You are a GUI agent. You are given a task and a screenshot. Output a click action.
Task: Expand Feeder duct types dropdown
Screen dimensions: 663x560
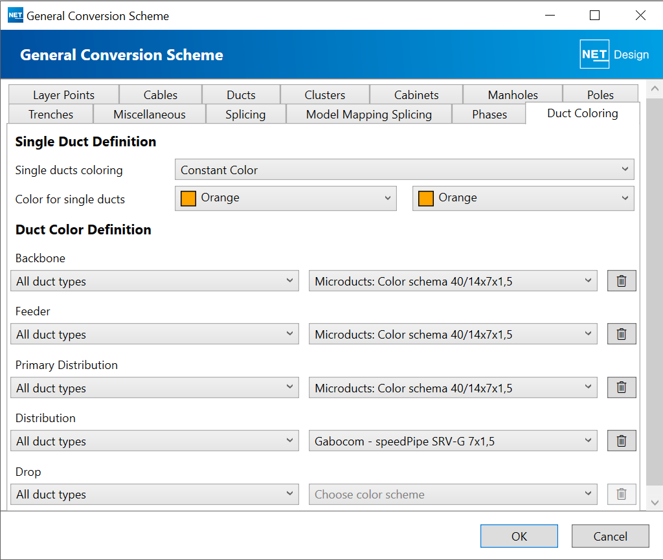[x=155, y=334]
